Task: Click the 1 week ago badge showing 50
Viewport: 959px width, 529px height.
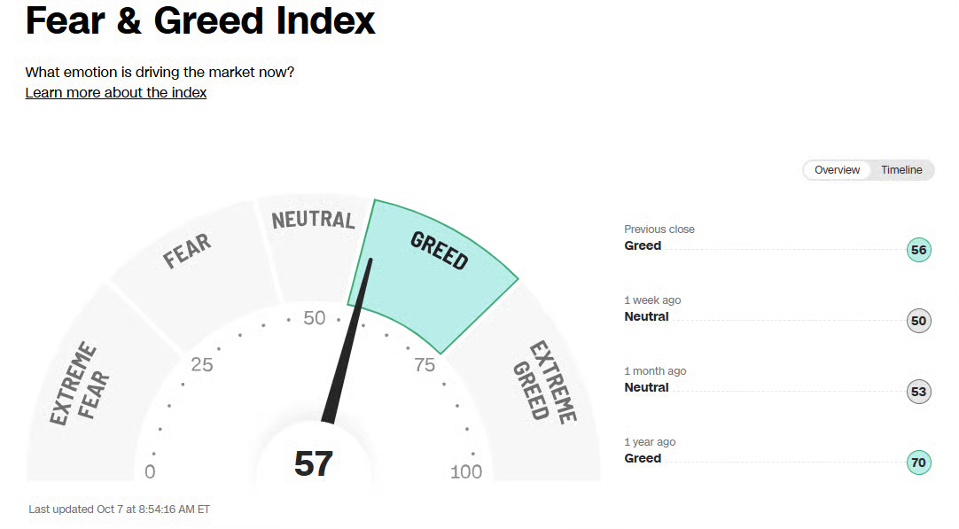Action: [x=919, y=321]
